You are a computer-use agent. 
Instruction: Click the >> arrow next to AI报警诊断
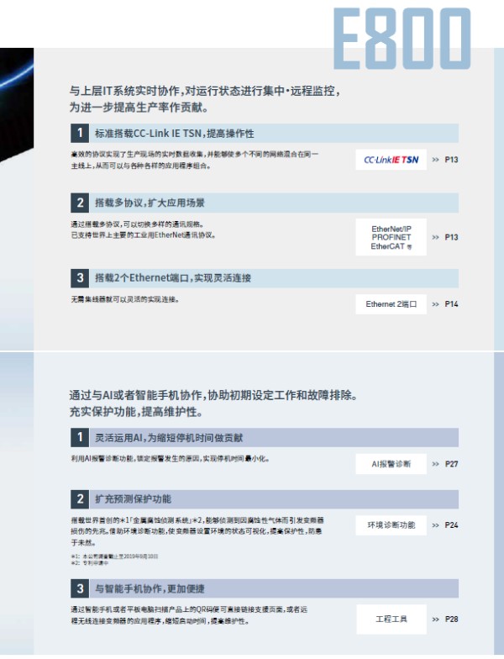435,463
